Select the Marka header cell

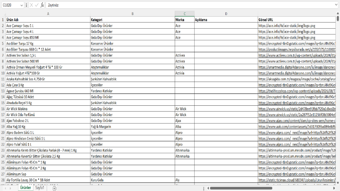[x=184, y=20]
